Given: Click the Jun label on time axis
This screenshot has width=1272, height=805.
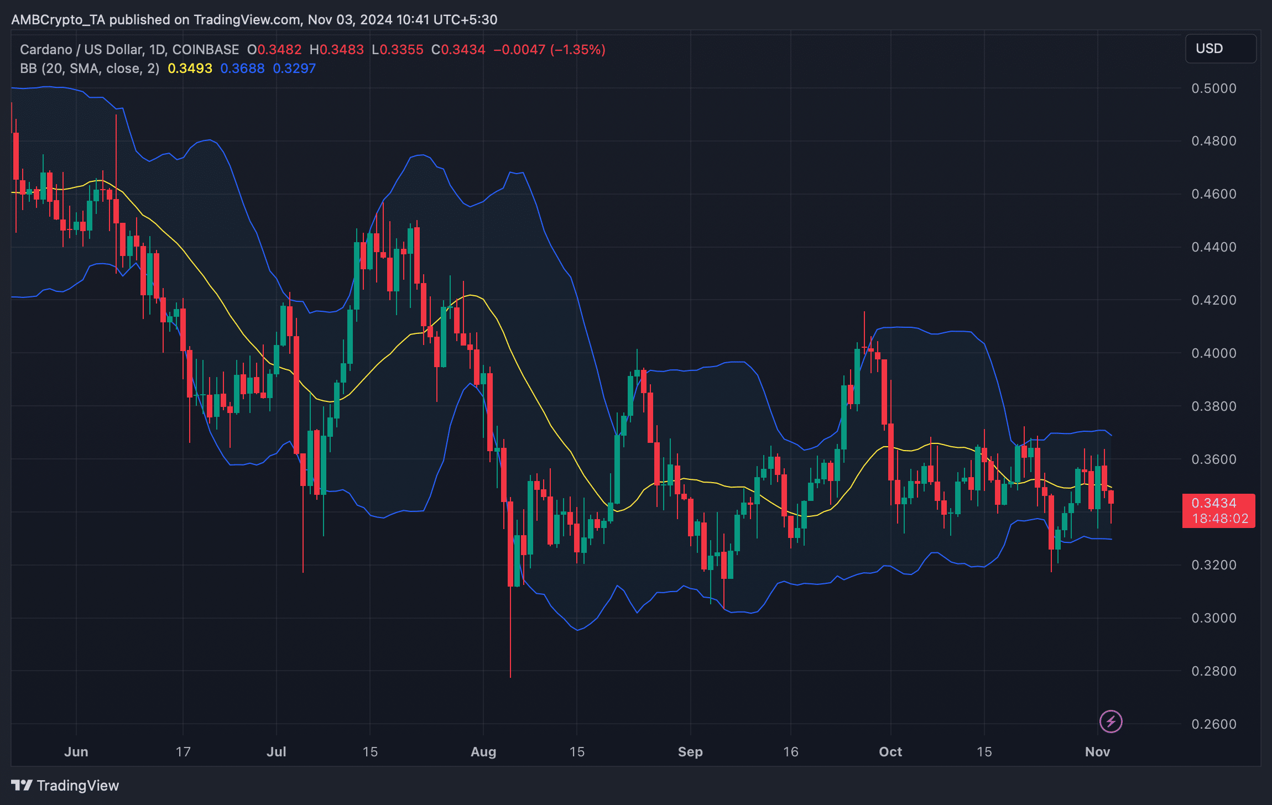Looking at the screenshot, I should pos(76,752).
